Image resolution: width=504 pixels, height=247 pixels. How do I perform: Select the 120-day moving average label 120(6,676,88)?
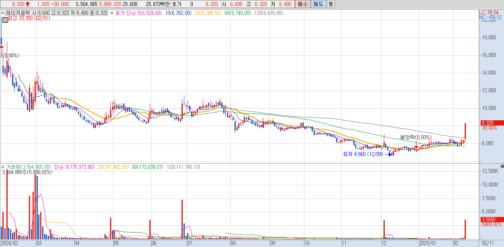(x=268, y=13)
